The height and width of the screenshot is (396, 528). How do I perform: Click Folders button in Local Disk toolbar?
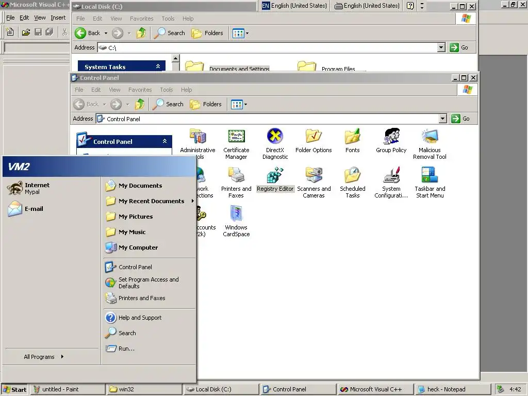pyautogui.click(x=207, y=33)
